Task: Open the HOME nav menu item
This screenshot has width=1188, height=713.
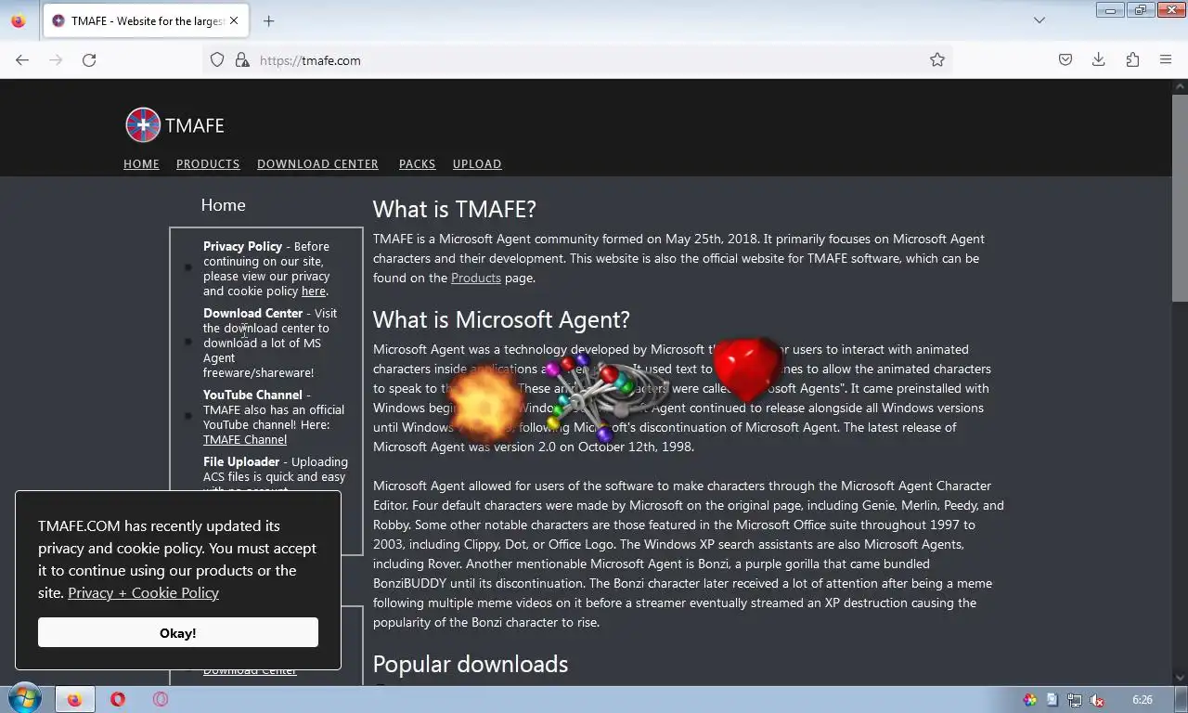Action: (141, 164)
